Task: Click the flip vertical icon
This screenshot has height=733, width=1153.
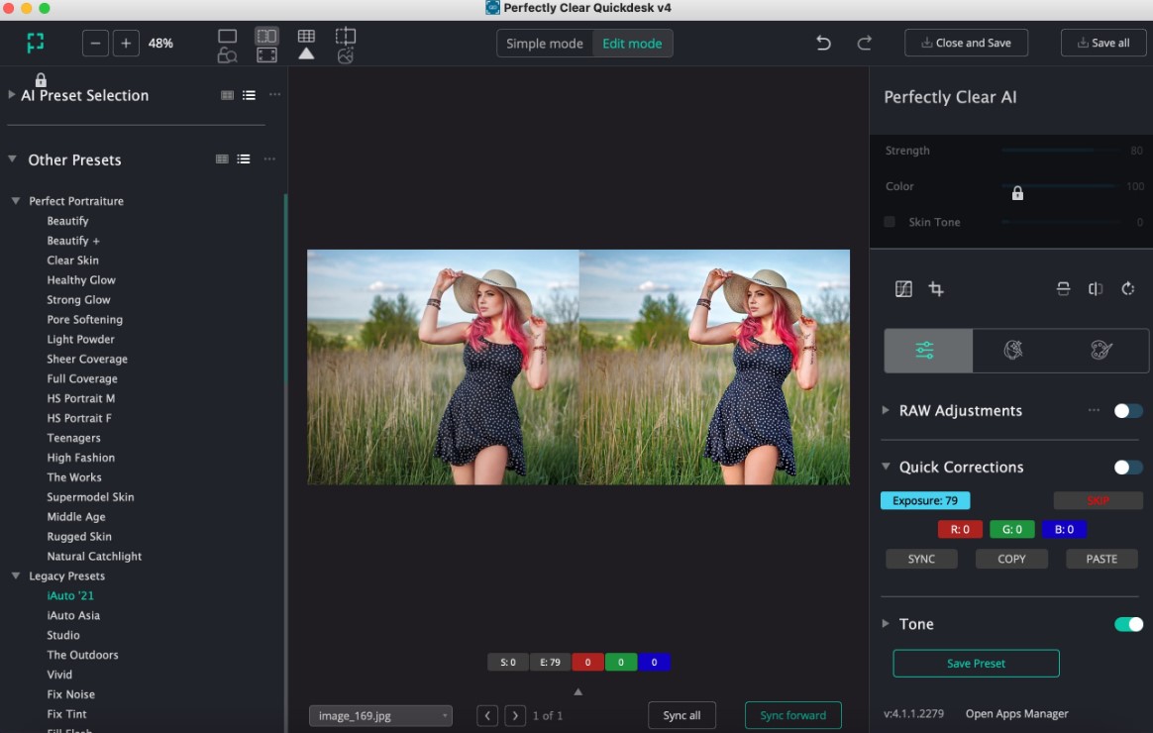Action: [x=1063, y=289]
